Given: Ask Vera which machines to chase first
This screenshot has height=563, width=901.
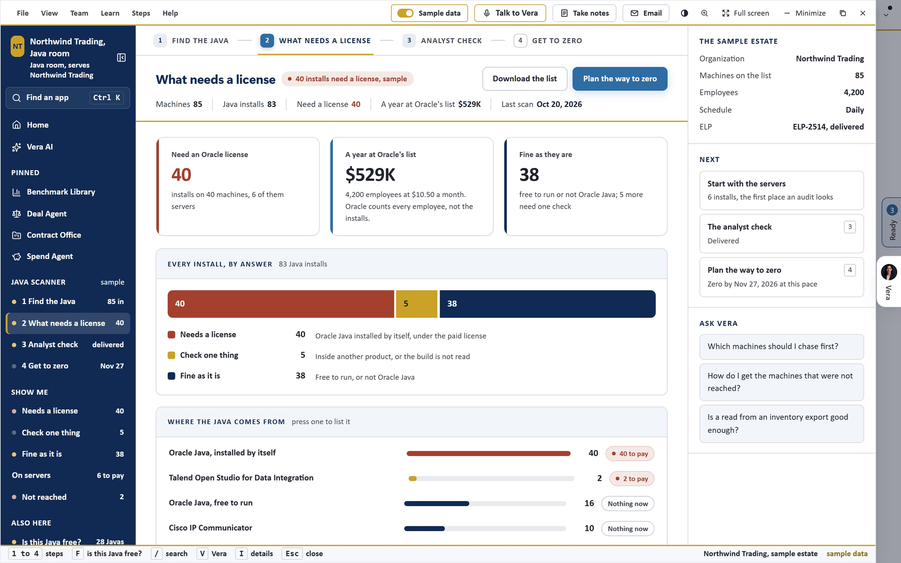Looking at the screenshot, I should coord(781,347).
